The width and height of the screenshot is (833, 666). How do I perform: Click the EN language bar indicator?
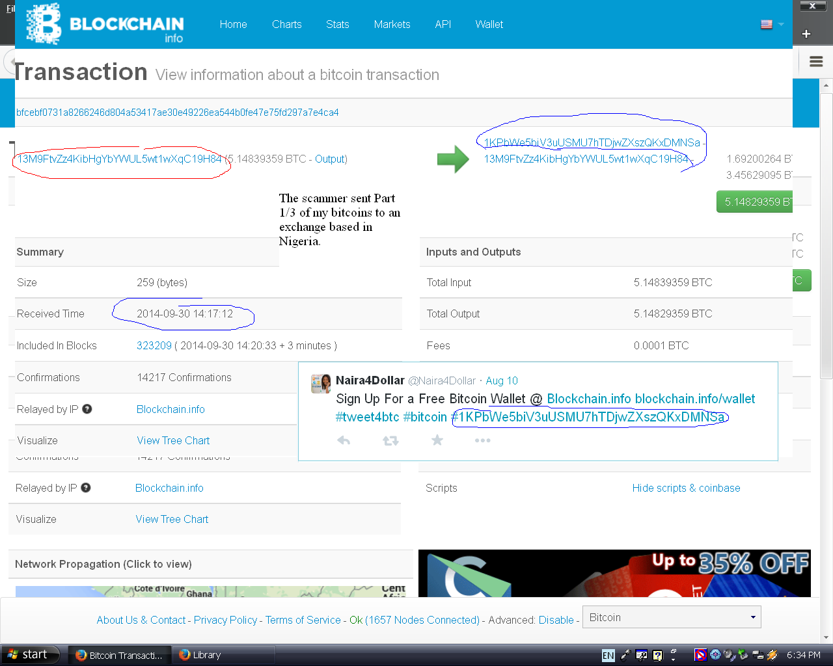tap(608, 656)
